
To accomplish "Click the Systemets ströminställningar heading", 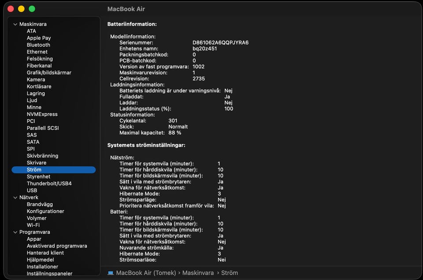I will (146, 145).
